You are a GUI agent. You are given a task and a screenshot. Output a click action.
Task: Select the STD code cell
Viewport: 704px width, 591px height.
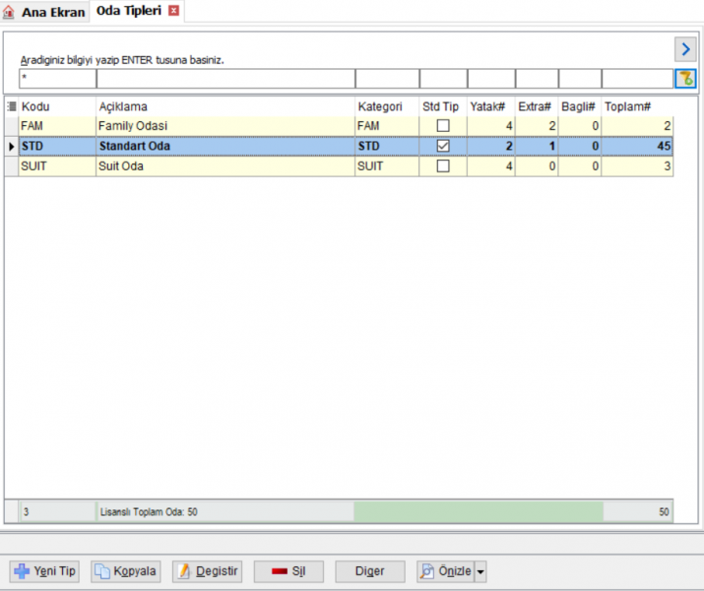57,146
